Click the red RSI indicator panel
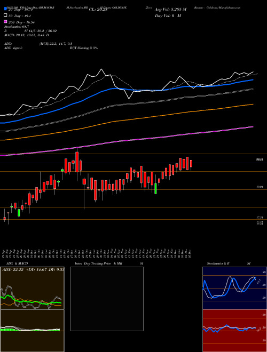The height and width of the screenshot is (352, 267). tap(234, 331)
